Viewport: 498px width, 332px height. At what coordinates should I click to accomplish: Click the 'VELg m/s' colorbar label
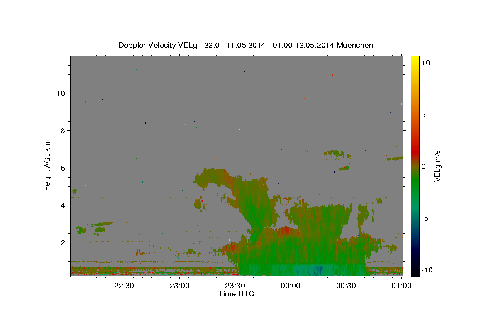tap(437, 166)
